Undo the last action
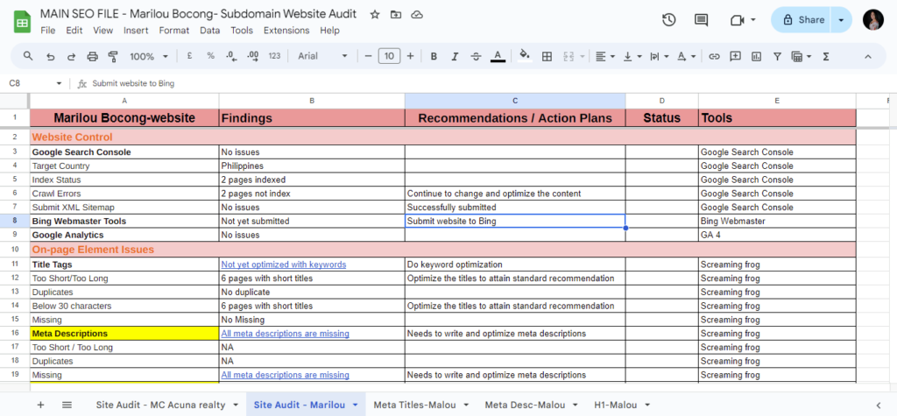The width and height of the screenshot is (897, 416). tap(50, 56)
